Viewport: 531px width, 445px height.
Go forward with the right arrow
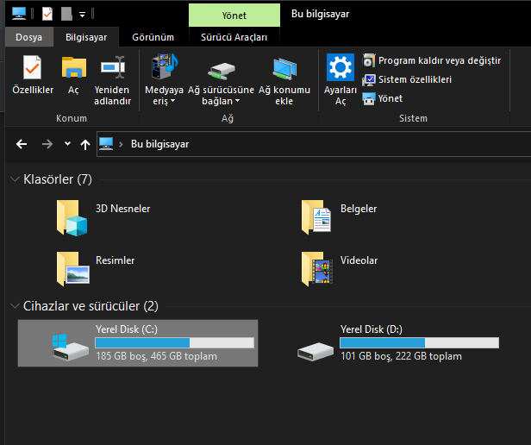pos(47,144)
